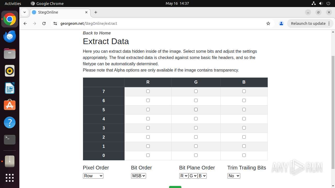The width and height of the screenshot is (335, 188).
Task: Follow the Back to Home link
Action: pos(97,33)
